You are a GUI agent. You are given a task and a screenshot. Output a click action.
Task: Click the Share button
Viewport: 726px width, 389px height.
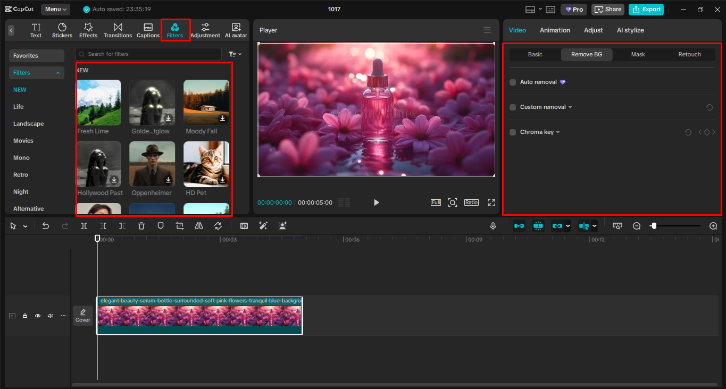click(x=607, y=9)
